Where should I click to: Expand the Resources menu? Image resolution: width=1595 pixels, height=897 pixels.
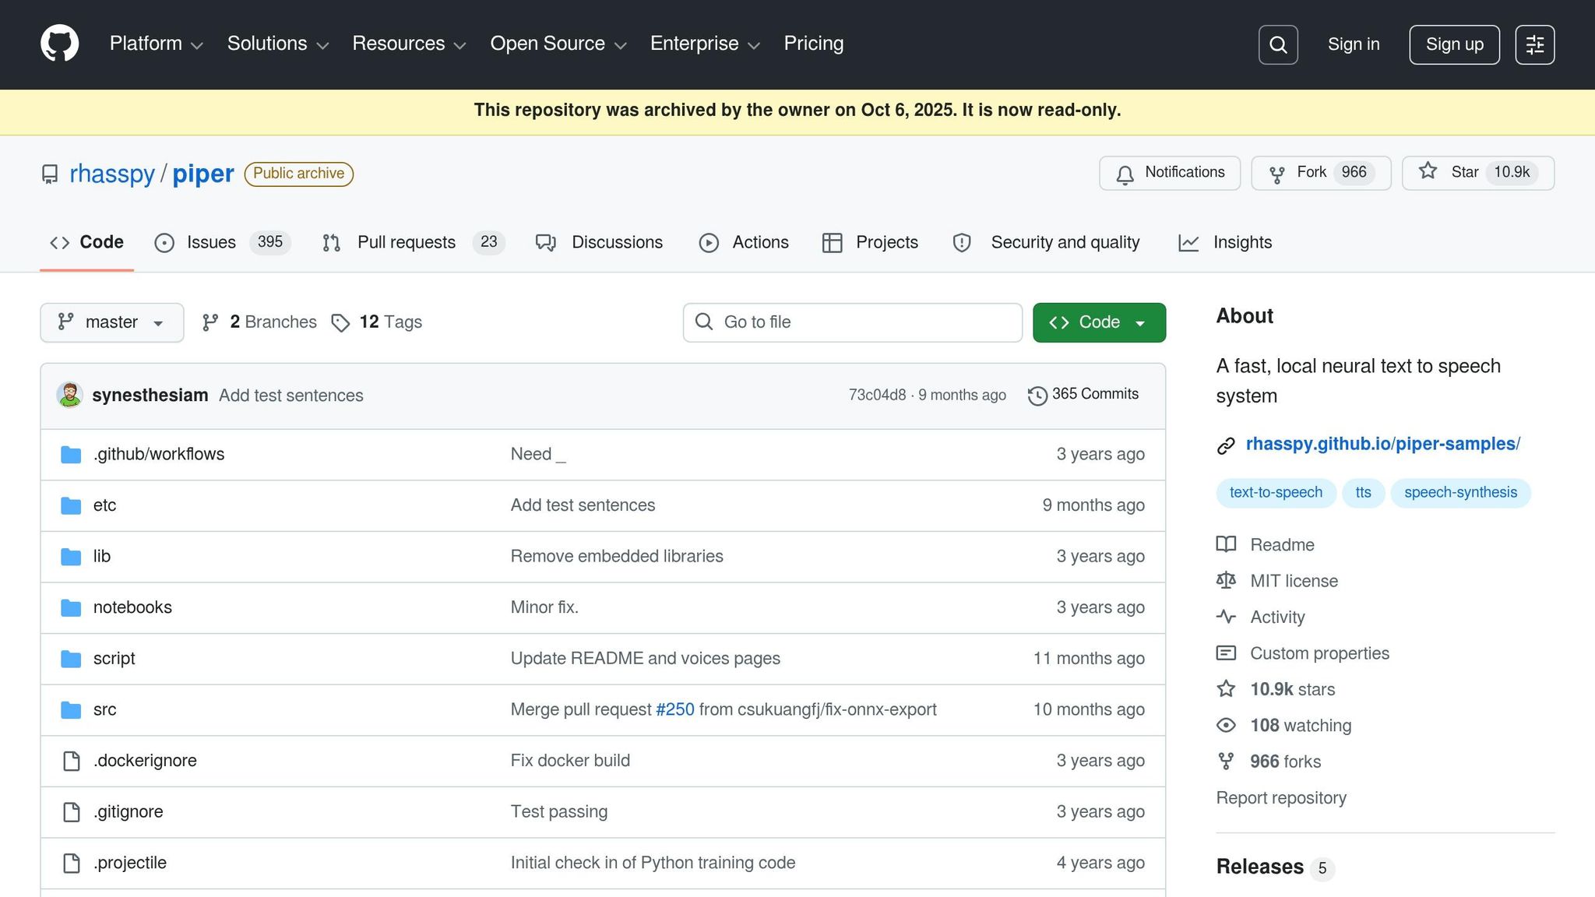(x=410, y=44)
